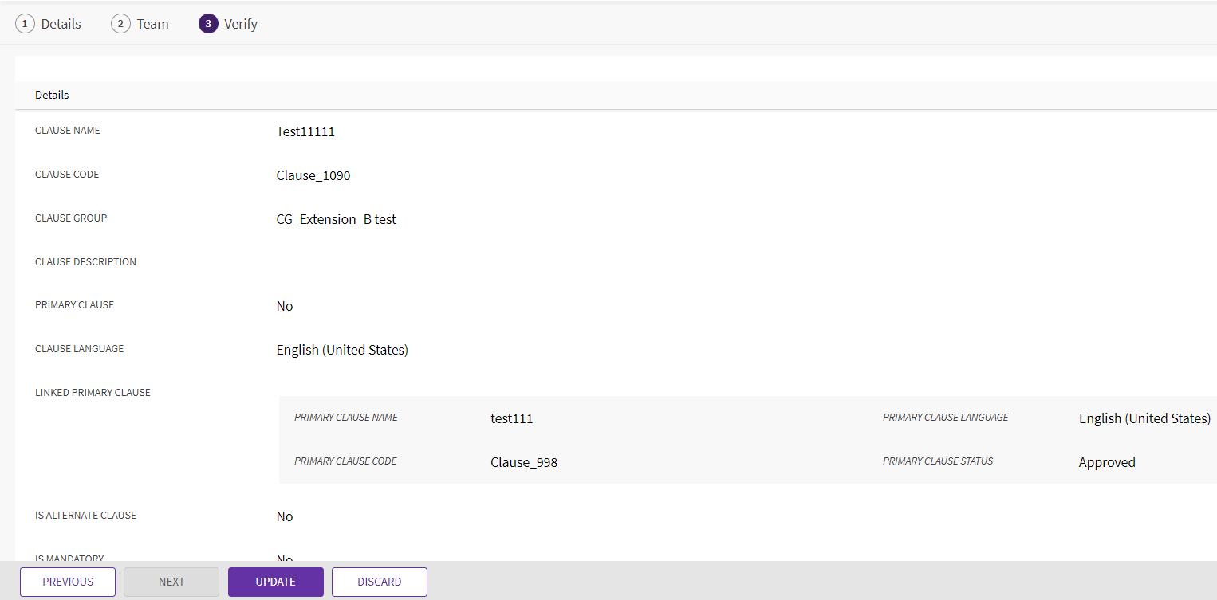Go to the Details step label
The image size is (1217, 600).
point(61,24)
